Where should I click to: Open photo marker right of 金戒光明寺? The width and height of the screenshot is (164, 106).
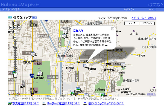[102, 95]
